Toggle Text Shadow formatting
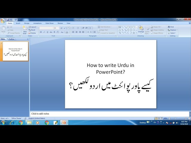The width and height of the screenshot is (191, 143). pos(54,32)
